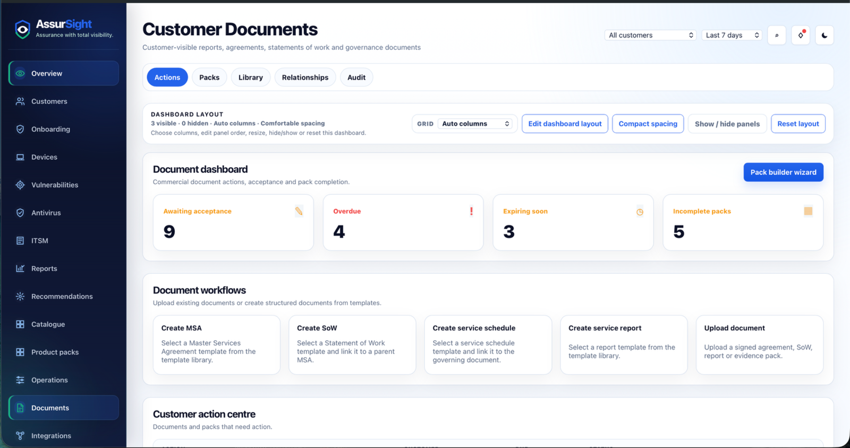Go to Operations in the sidebar

pyautogui.click(x=64, y=380)
